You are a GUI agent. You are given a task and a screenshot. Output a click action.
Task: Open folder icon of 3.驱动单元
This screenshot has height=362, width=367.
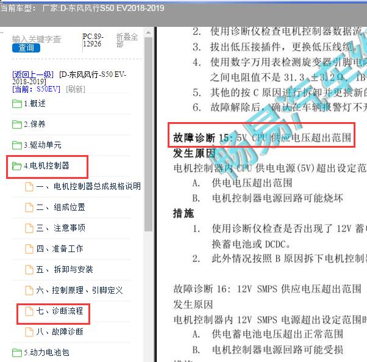click(x=17, y=145)
